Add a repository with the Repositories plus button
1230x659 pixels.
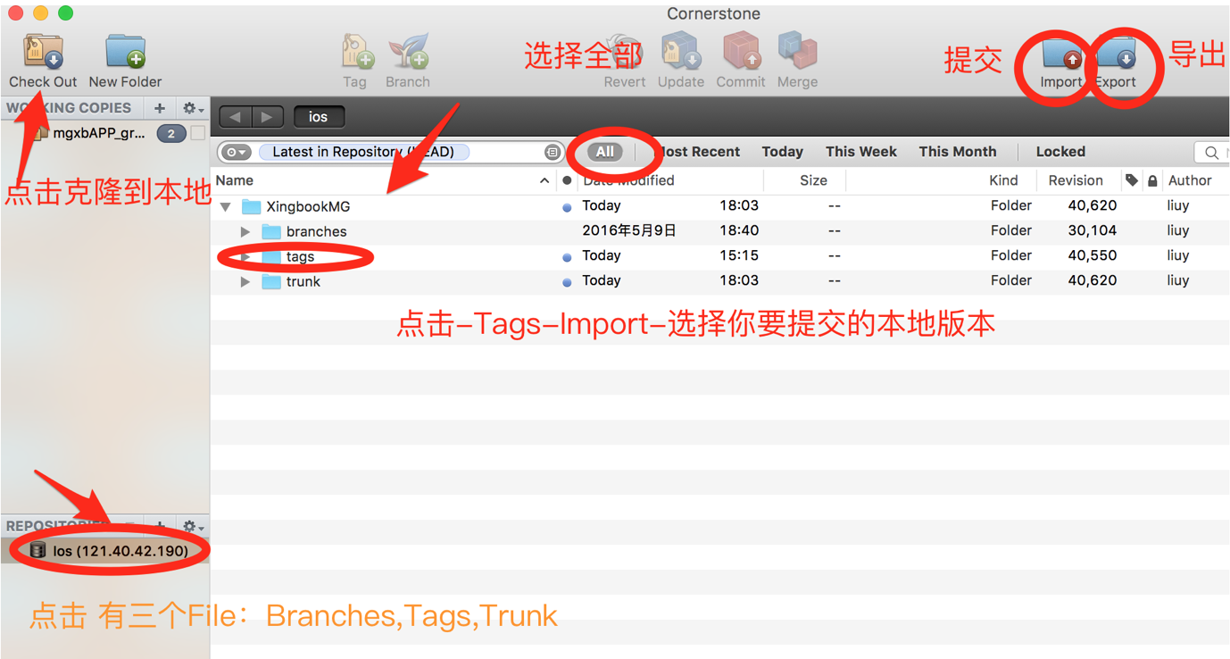coord(160,527)
